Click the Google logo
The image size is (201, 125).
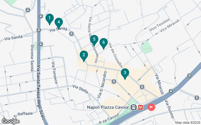coord(11,121)
